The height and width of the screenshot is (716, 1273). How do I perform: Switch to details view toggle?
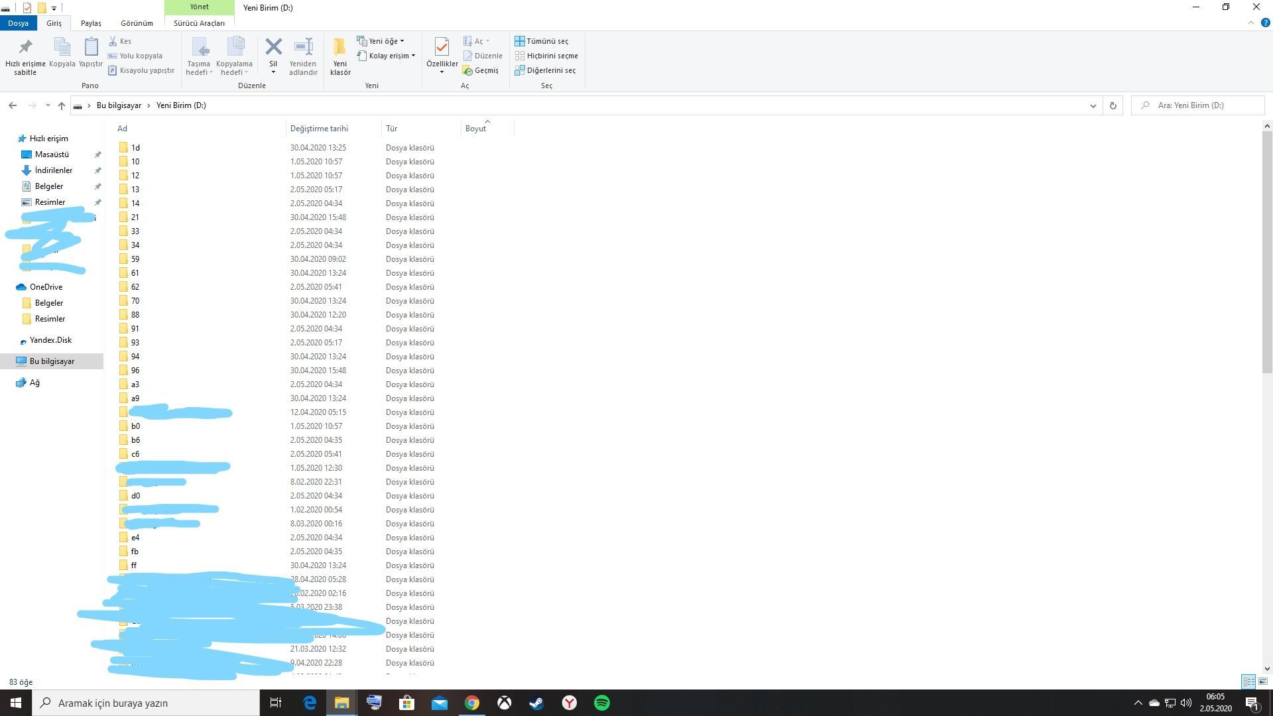[x=1248, y=682]
